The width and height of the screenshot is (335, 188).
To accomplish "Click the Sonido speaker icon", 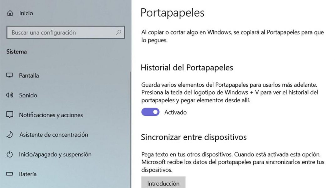I will [10, 95].
